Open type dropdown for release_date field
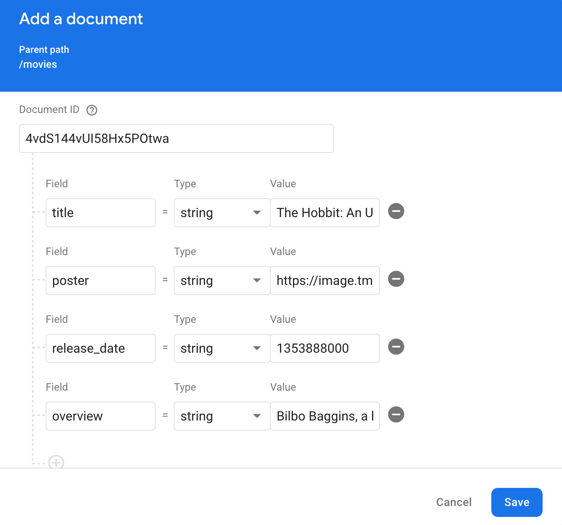Screen dimensions: 562x525 [222, 348]
